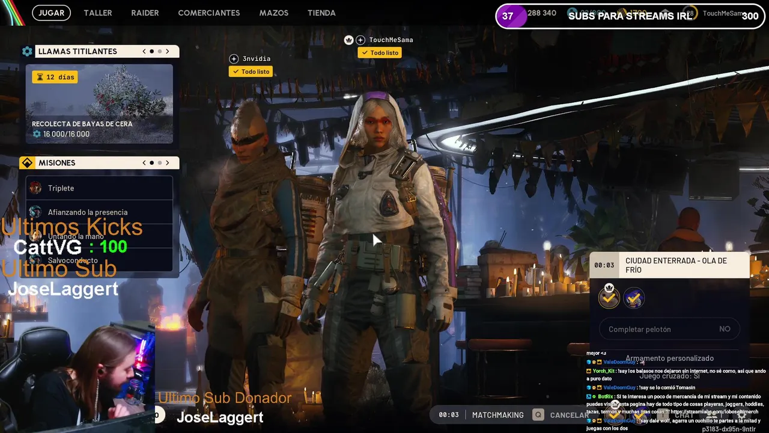The image size is (769, 433).
Task: Click the squad leader avatar with crown
Action: 609,297
